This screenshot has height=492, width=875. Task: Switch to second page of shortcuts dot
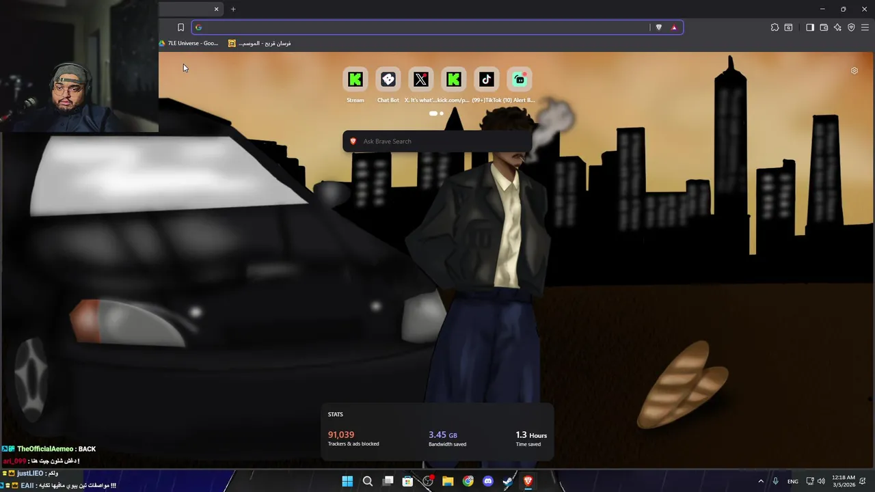(x=442, y=113)
